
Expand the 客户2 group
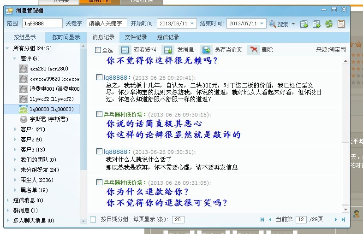(15, 140)
